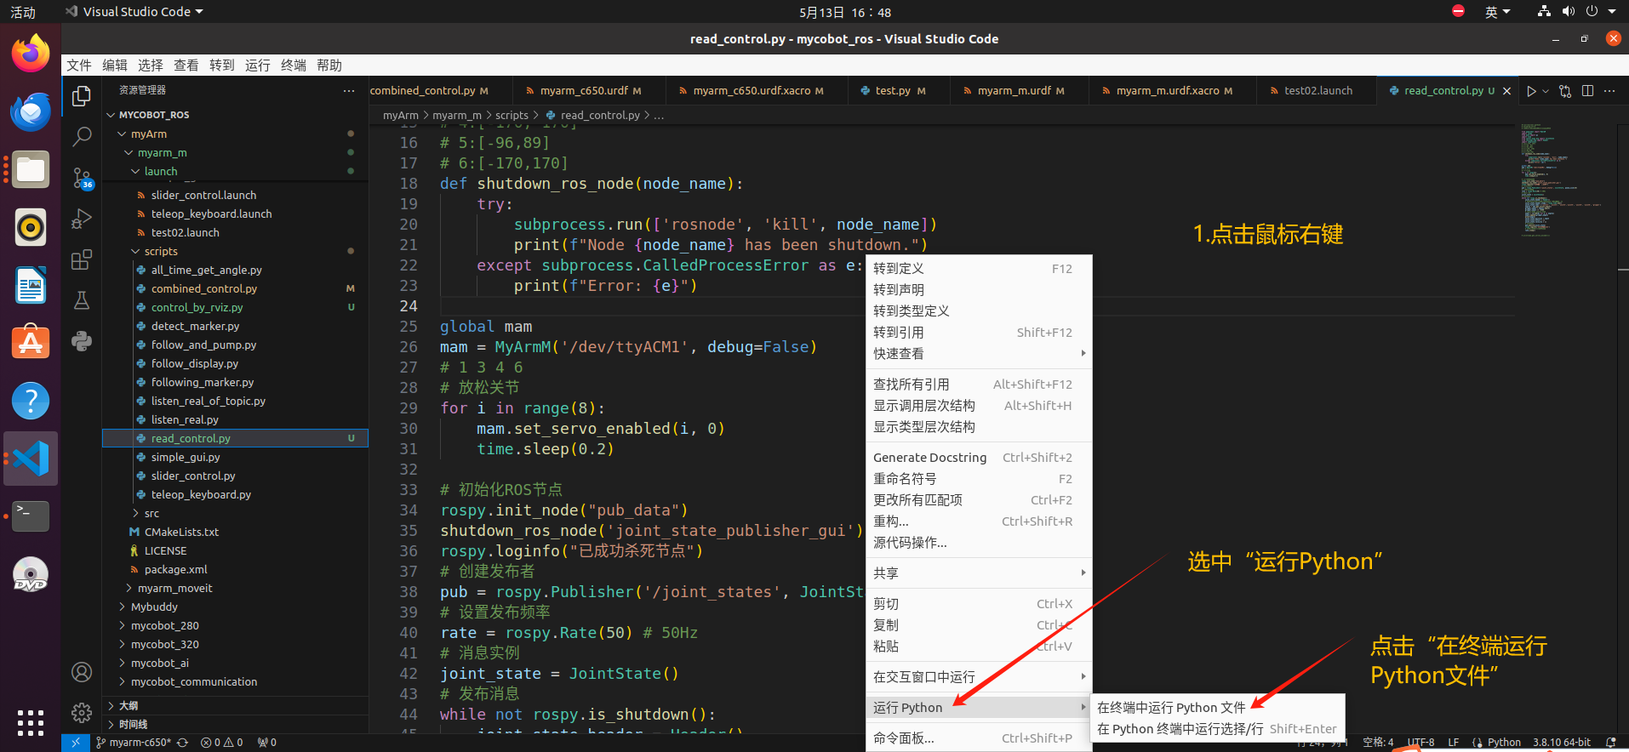Click the open changes icon in the editor toolbar

[1565, 91]
